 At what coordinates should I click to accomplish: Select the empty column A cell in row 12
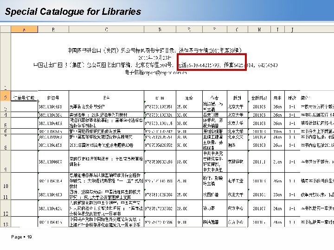pyautogui.click(x=24, y=208)
